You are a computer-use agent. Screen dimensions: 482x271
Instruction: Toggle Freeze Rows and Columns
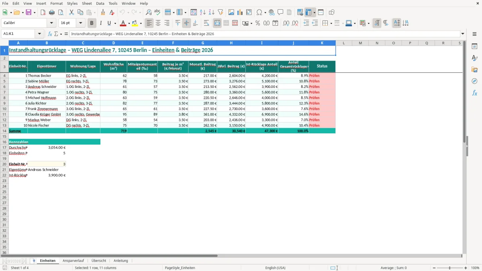click(308, 12)
